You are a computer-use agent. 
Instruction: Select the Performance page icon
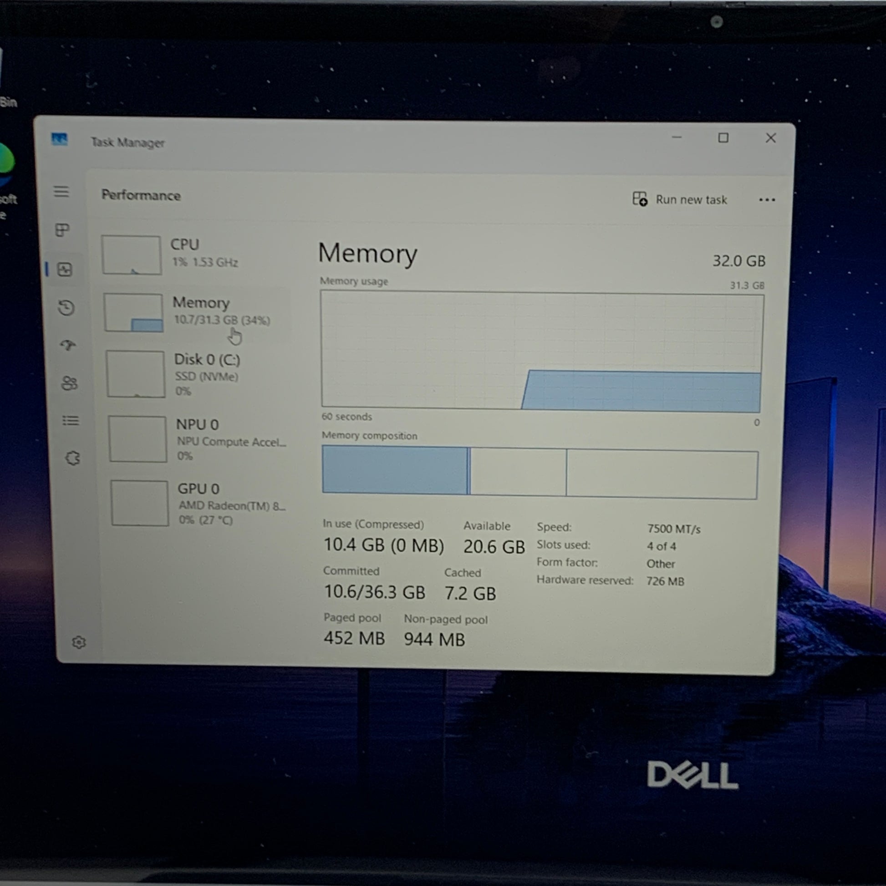[x=65, y=270]
